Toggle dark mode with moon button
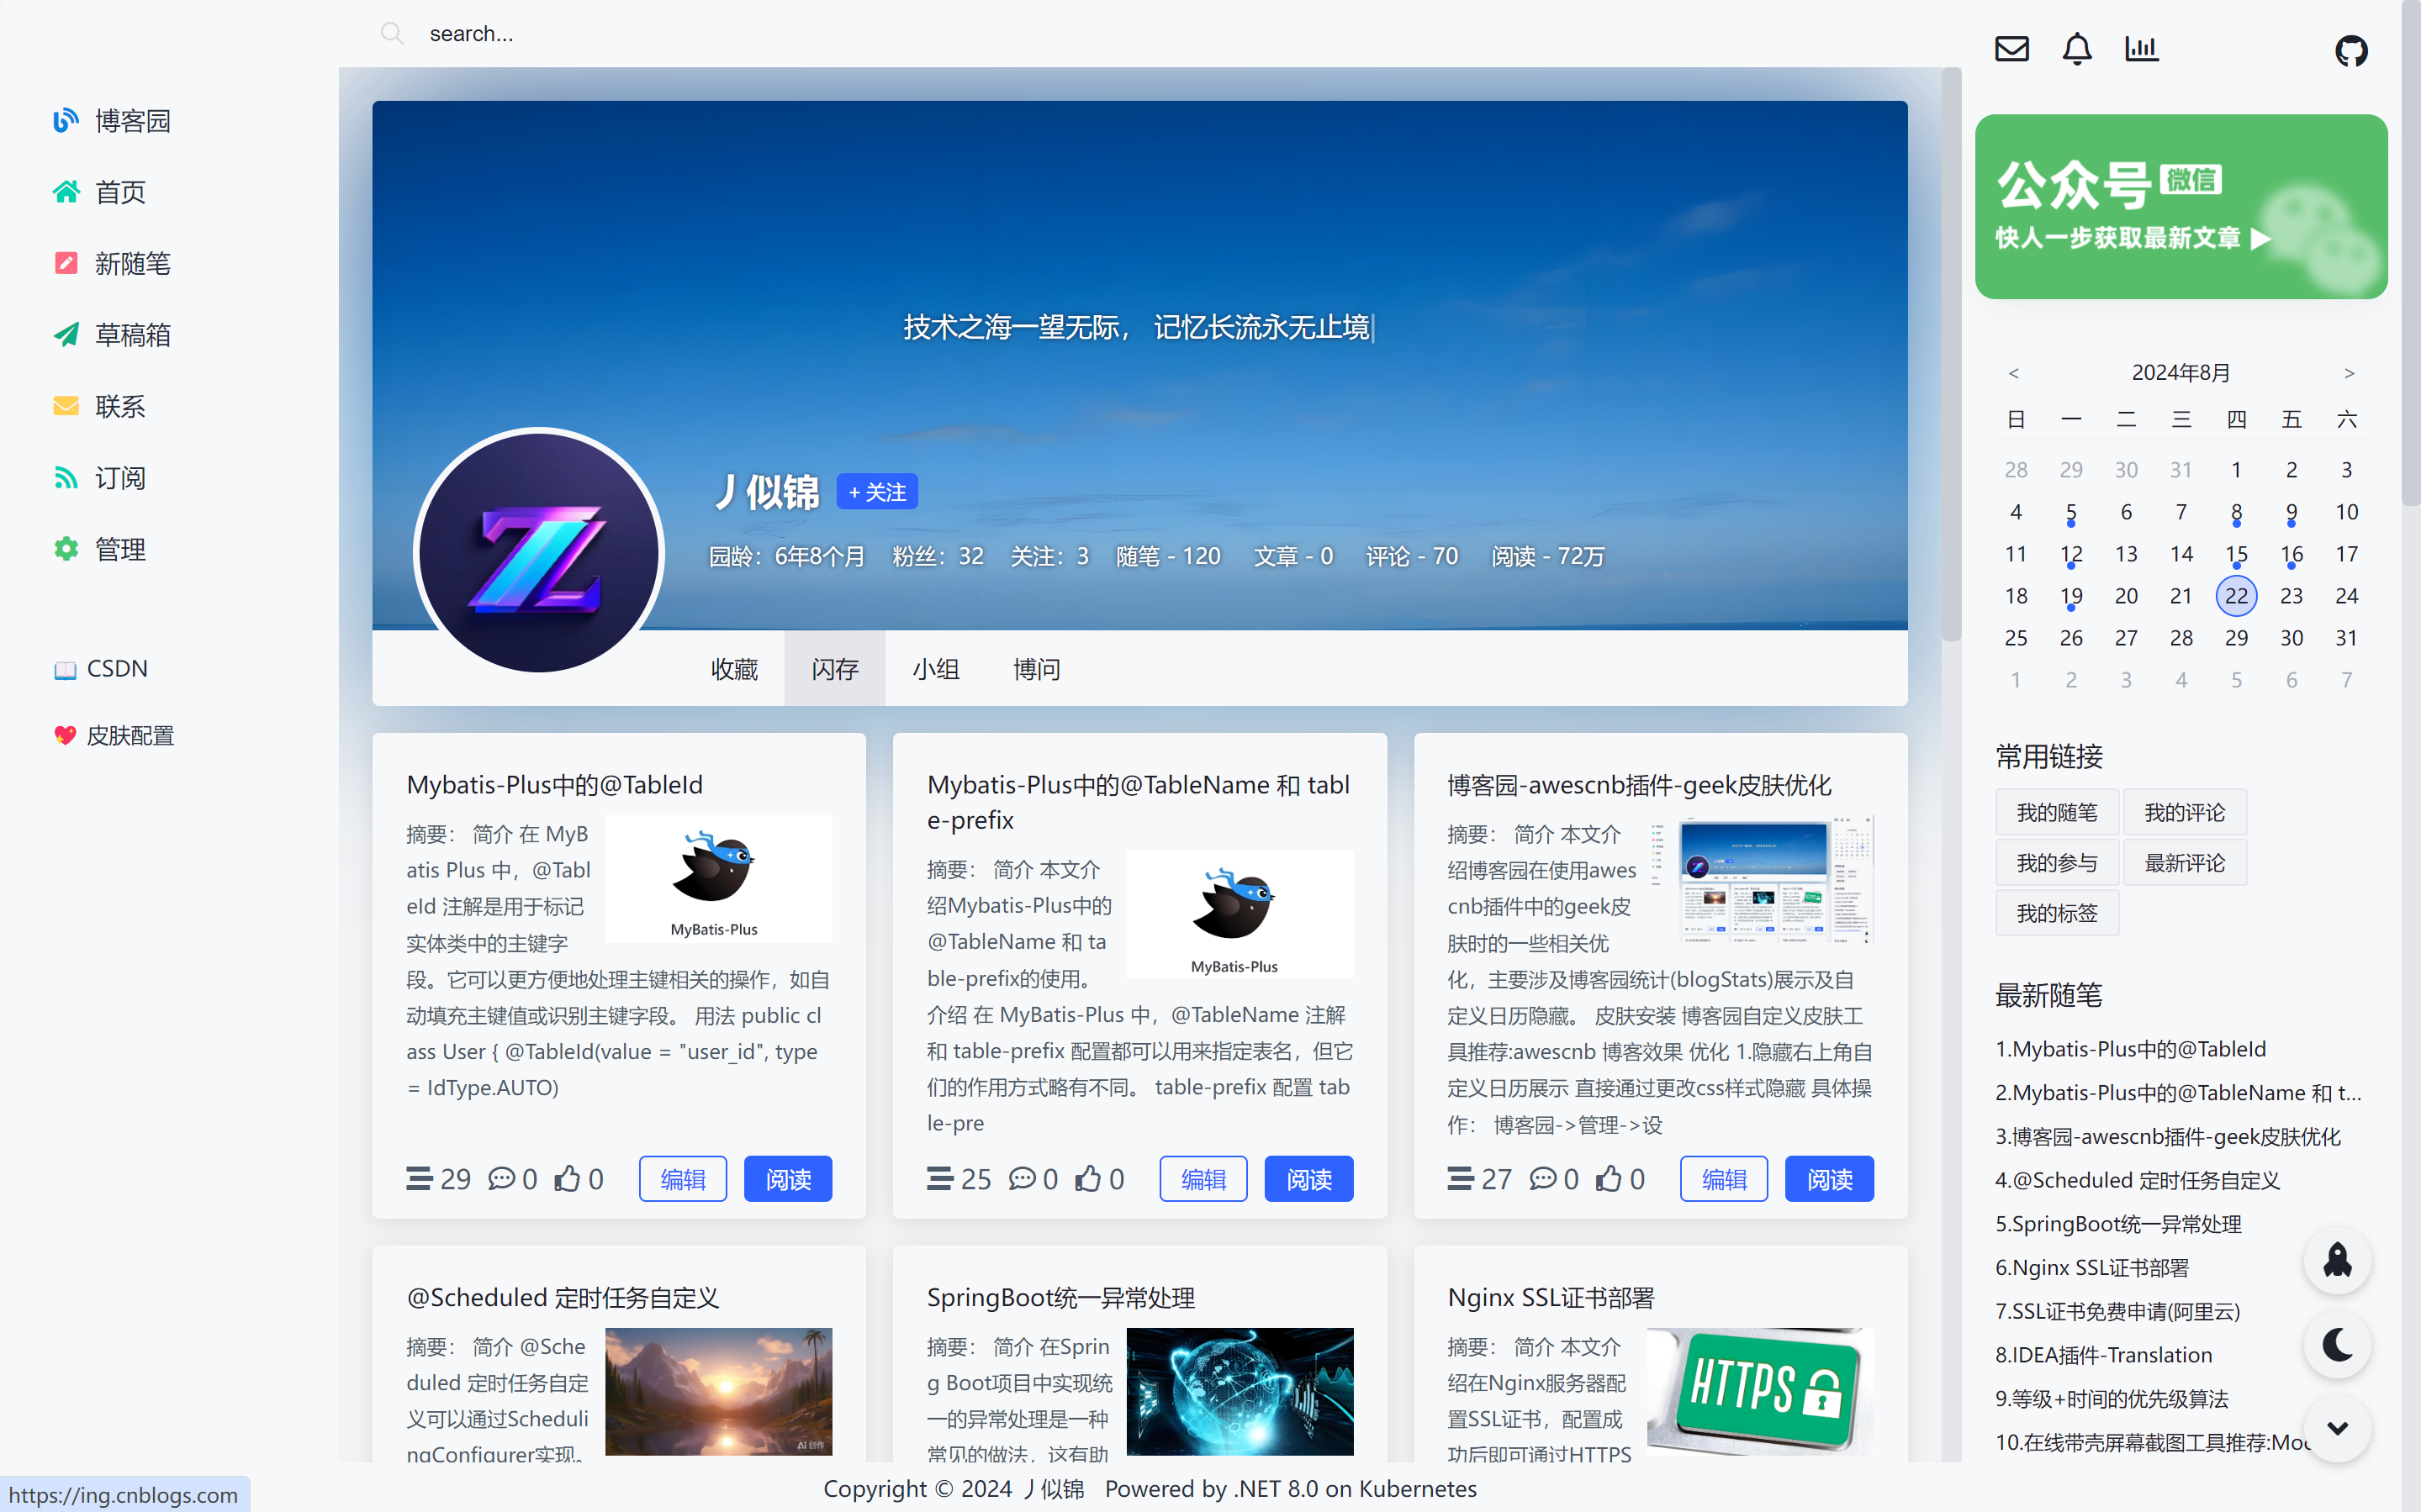 point(2337,1345)
